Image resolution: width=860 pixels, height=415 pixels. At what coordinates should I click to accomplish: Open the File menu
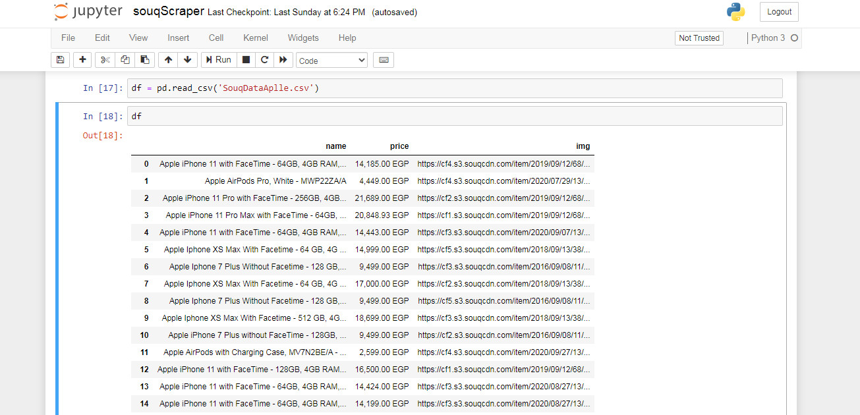click(68, 38)
